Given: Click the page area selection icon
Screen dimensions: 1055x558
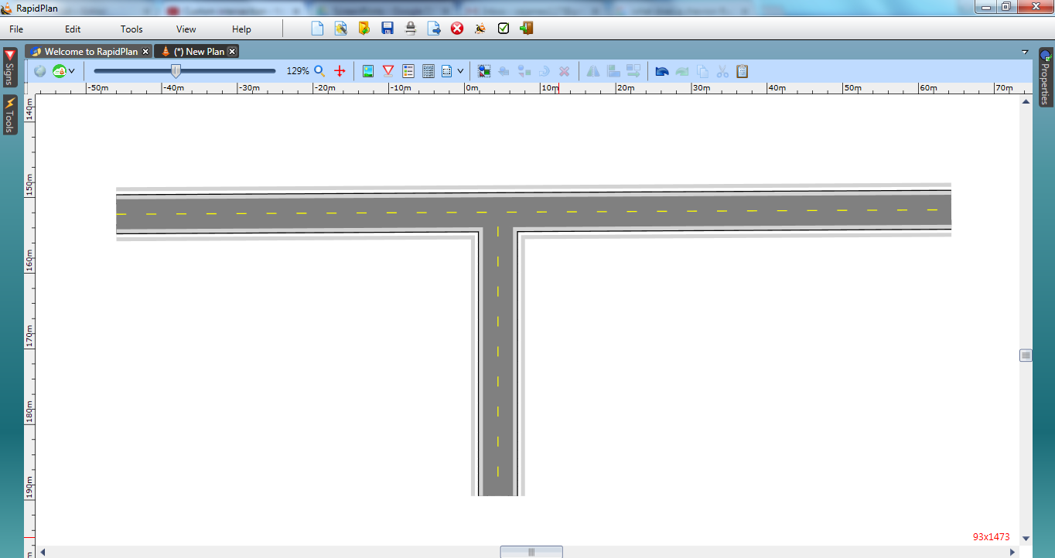Looking at the screenshot, I should (447, 71).
